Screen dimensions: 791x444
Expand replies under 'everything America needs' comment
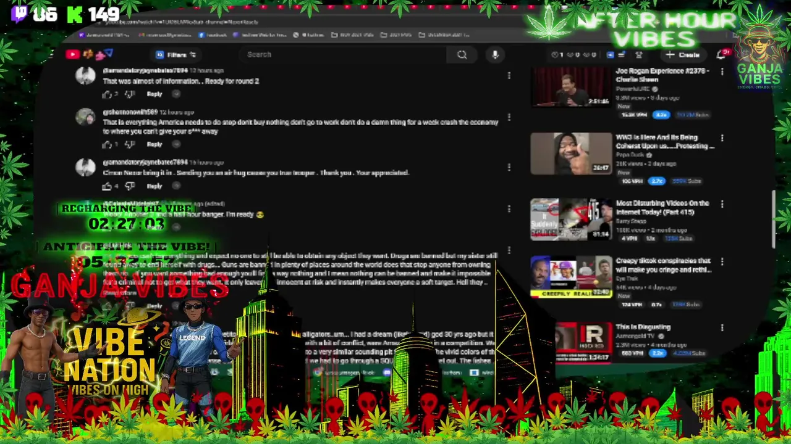point(176,144)
